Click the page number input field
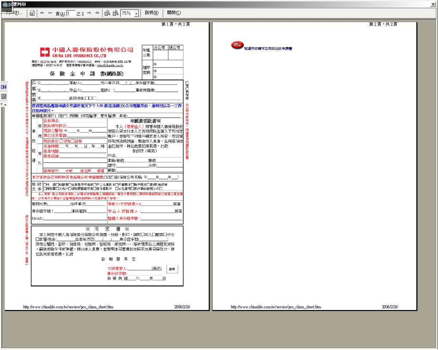Screen dimensions: 438x350 71,13
